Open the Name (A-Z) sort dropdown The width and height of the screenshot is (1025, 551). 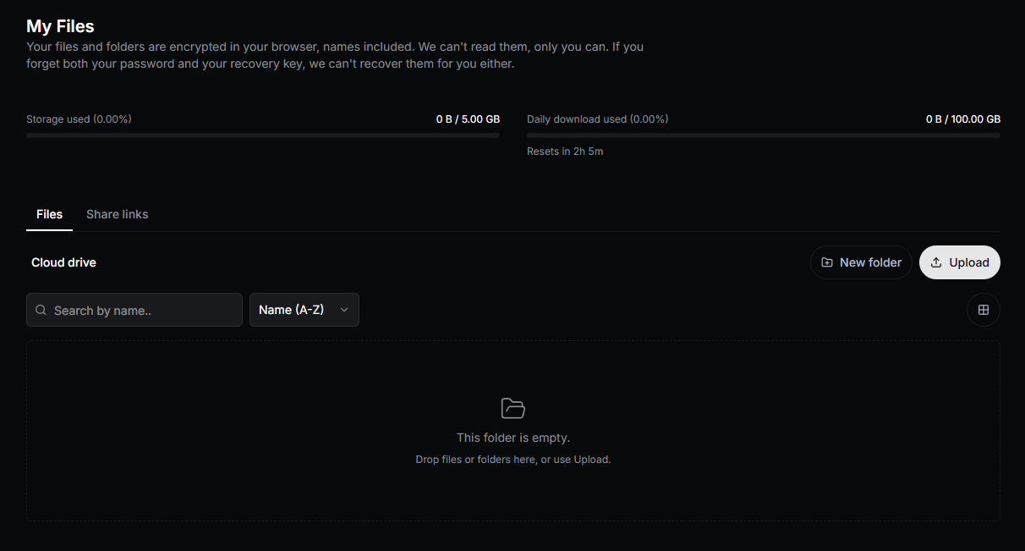(304, 310)
